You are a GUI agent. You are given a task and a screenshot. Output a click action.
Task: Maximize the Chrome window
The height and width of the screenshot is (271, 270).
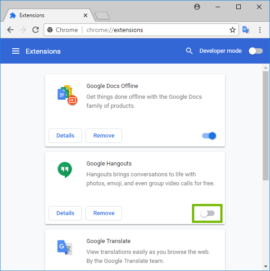click(x=238, y=7)
